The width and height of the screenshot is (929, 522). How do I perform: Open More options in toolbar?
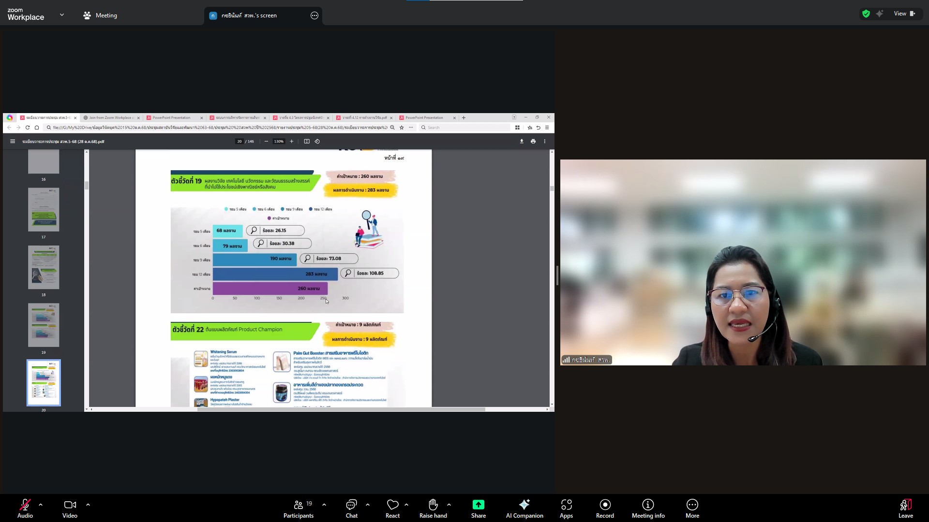[692, 505]
